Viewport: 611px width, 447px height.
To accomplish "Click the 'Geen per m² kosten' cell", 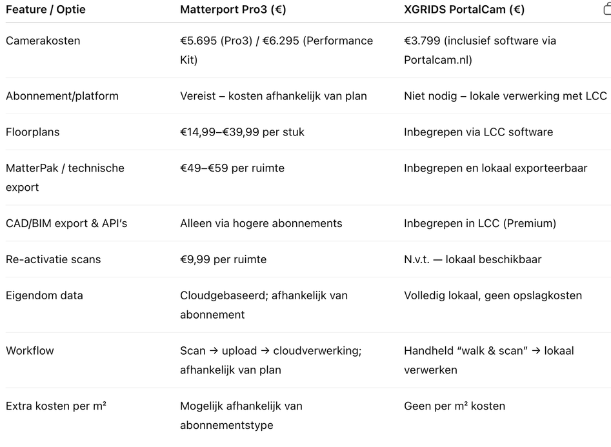I will (x=454, y=406).
